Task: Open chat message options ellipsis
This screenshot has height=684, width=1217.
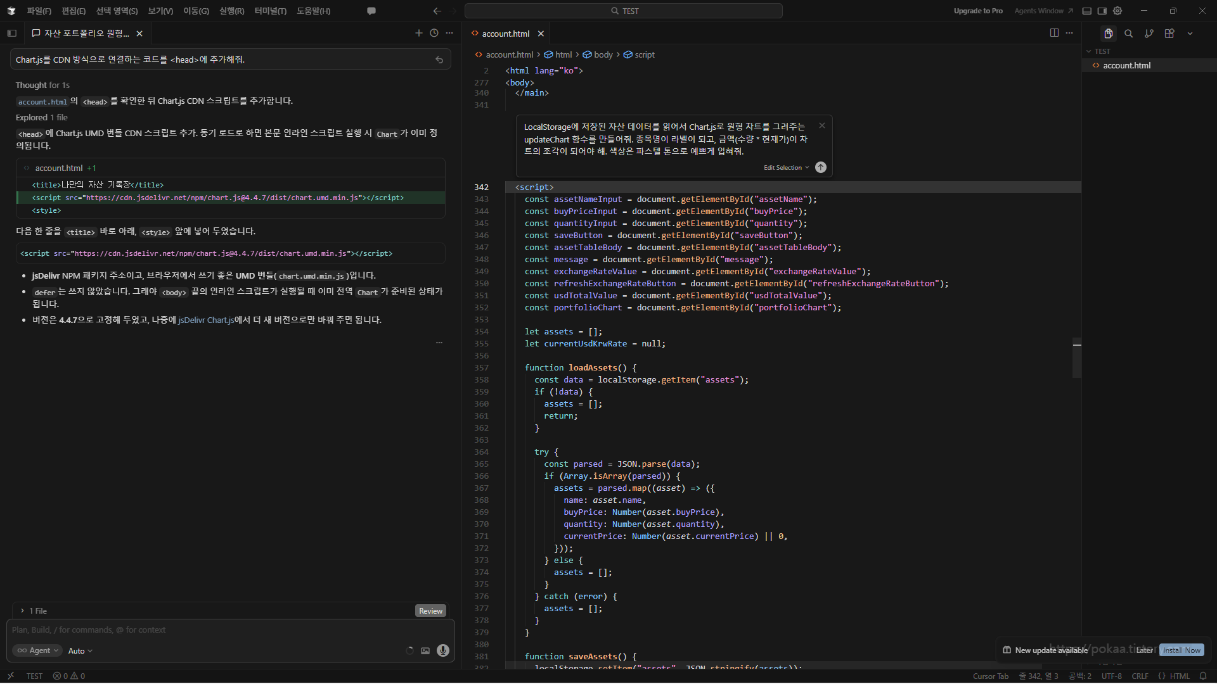Action: 439,343
